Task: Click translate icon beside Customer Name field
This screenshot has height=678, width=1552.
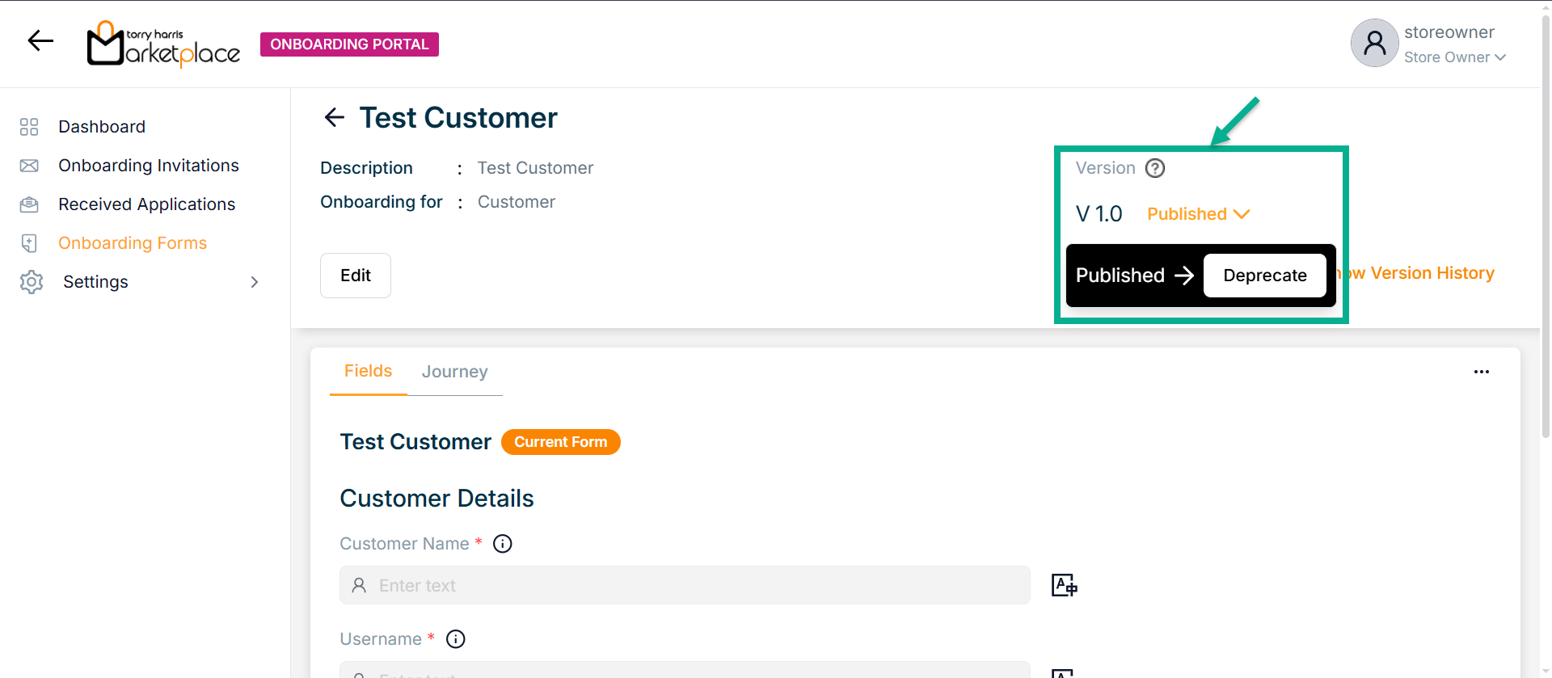Action: pos(1064,585)
